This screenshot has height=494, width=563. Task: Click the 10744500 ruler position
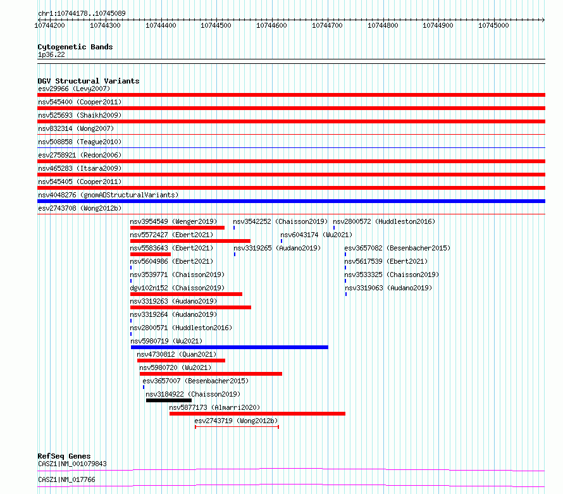click(216, 25)
